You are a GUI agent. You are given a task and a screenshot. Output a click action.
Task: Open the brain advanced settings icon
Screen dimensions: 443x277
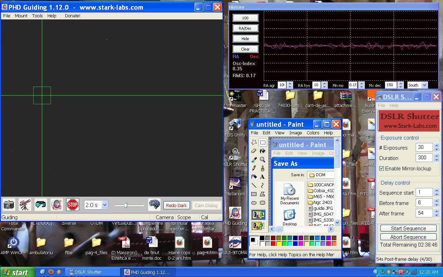coord(154,205)
